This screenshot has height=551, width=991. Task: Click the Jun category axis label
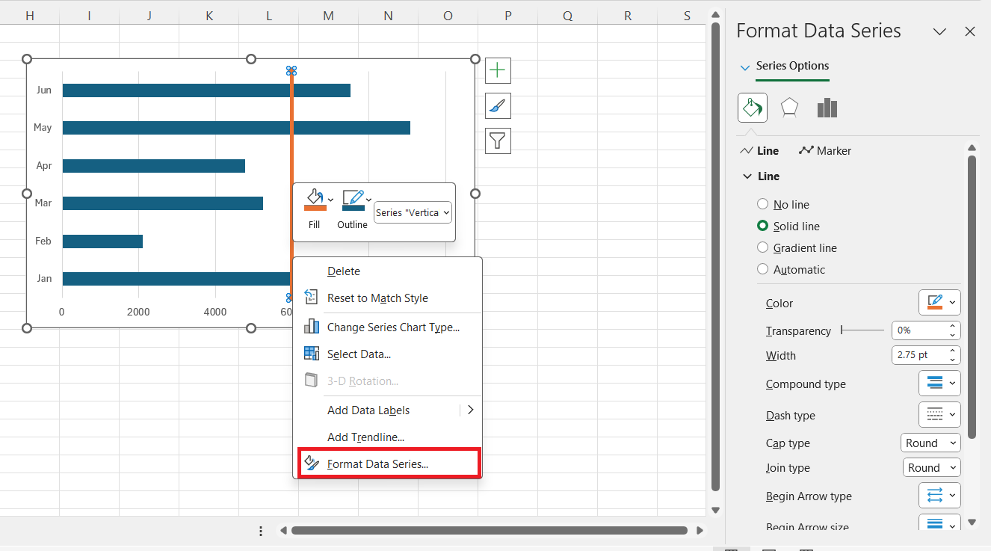[x=44, y=90]
